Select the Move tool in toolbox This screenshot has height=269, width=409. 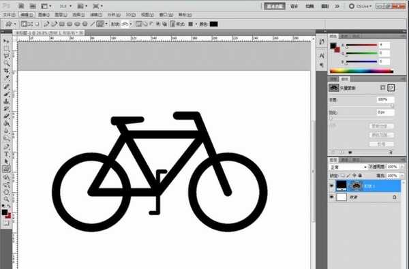pos(7,42)
